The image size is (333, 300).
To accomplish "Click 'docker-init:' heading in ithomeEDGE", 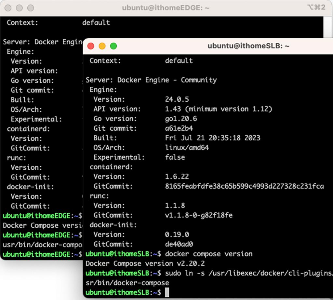I will pyautogui.click(x=30, y=187).
